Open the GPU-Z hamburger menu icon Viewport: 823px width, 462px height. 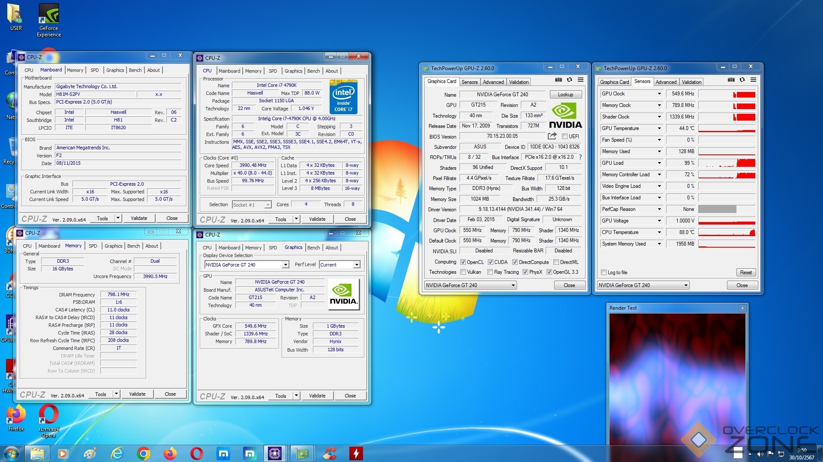tap(580, 80)
